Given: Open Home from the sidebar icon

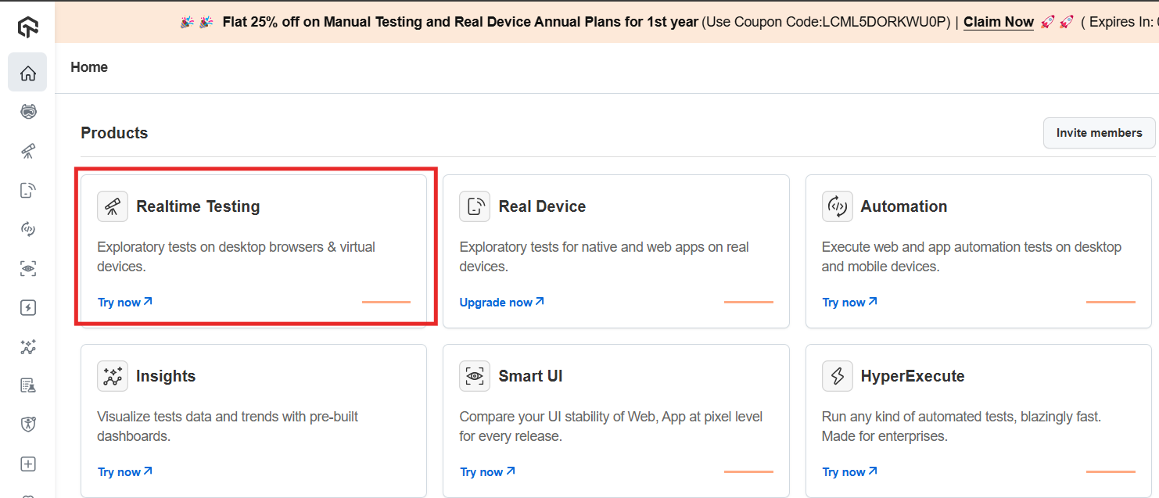Looking at the screenshot, I should pos(28,73).
